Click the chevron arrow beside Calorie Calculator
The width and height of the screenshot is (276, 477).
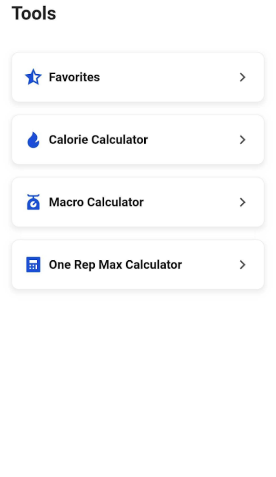(x=242, y=139)
